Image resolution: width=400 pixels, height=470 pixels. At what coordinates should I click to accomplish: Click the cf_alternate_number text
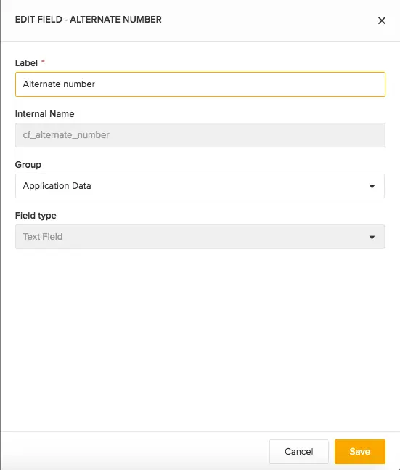pos(66,135)
